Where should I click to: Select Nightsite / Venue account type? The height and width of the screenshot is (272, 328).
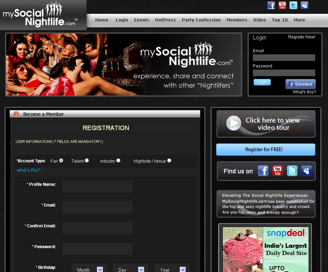coord(169,161)
